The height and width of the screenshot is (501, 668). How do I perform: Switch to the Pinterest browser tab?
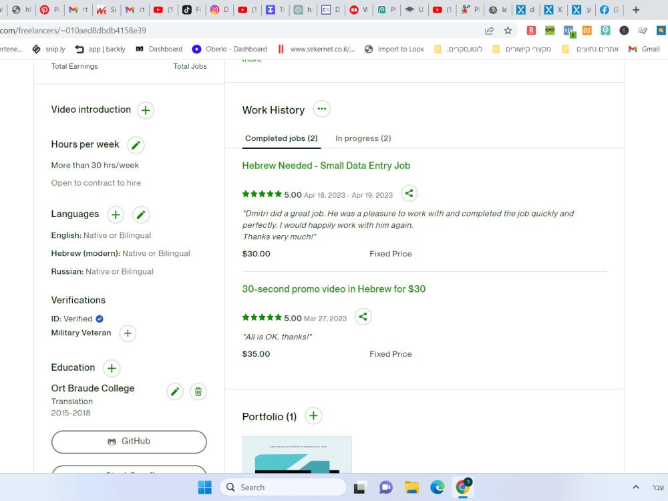coord(49,10)
